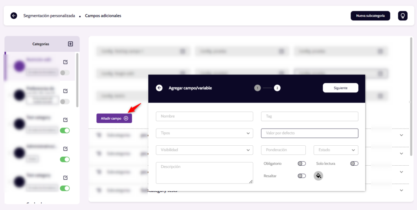Click the back arrow beside Segmentación personalizada
Image resolution: width=417 pixels, height=210 pixels.
14,16
